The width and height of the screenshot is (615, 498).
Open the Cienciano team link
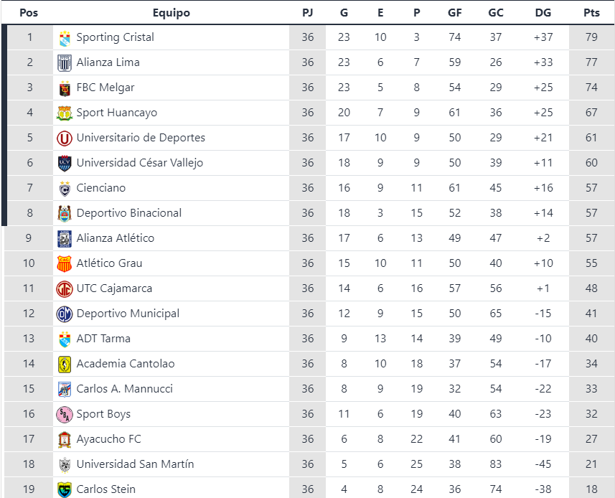[x=101, y=188]
